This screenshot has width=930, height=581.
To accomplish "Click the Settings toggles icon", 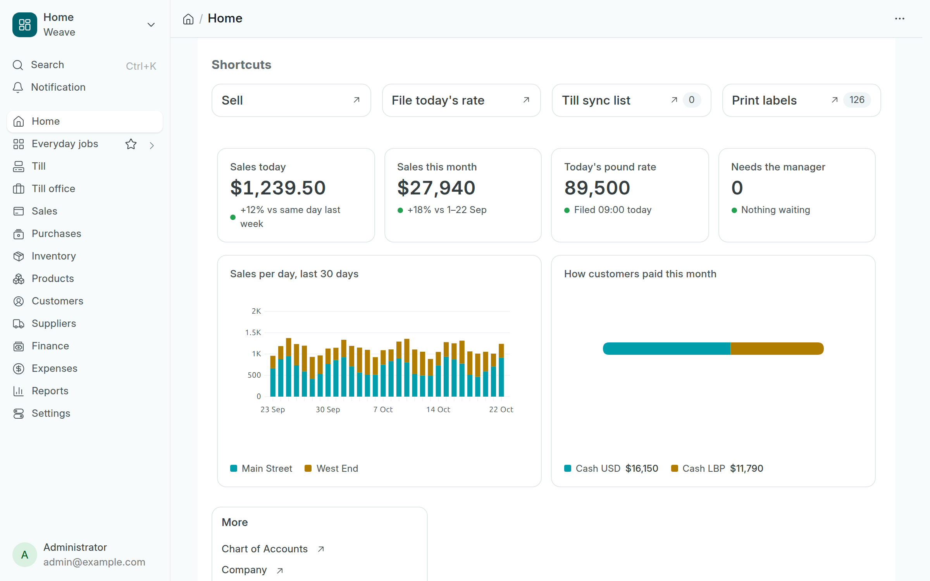I will [19, 413].
